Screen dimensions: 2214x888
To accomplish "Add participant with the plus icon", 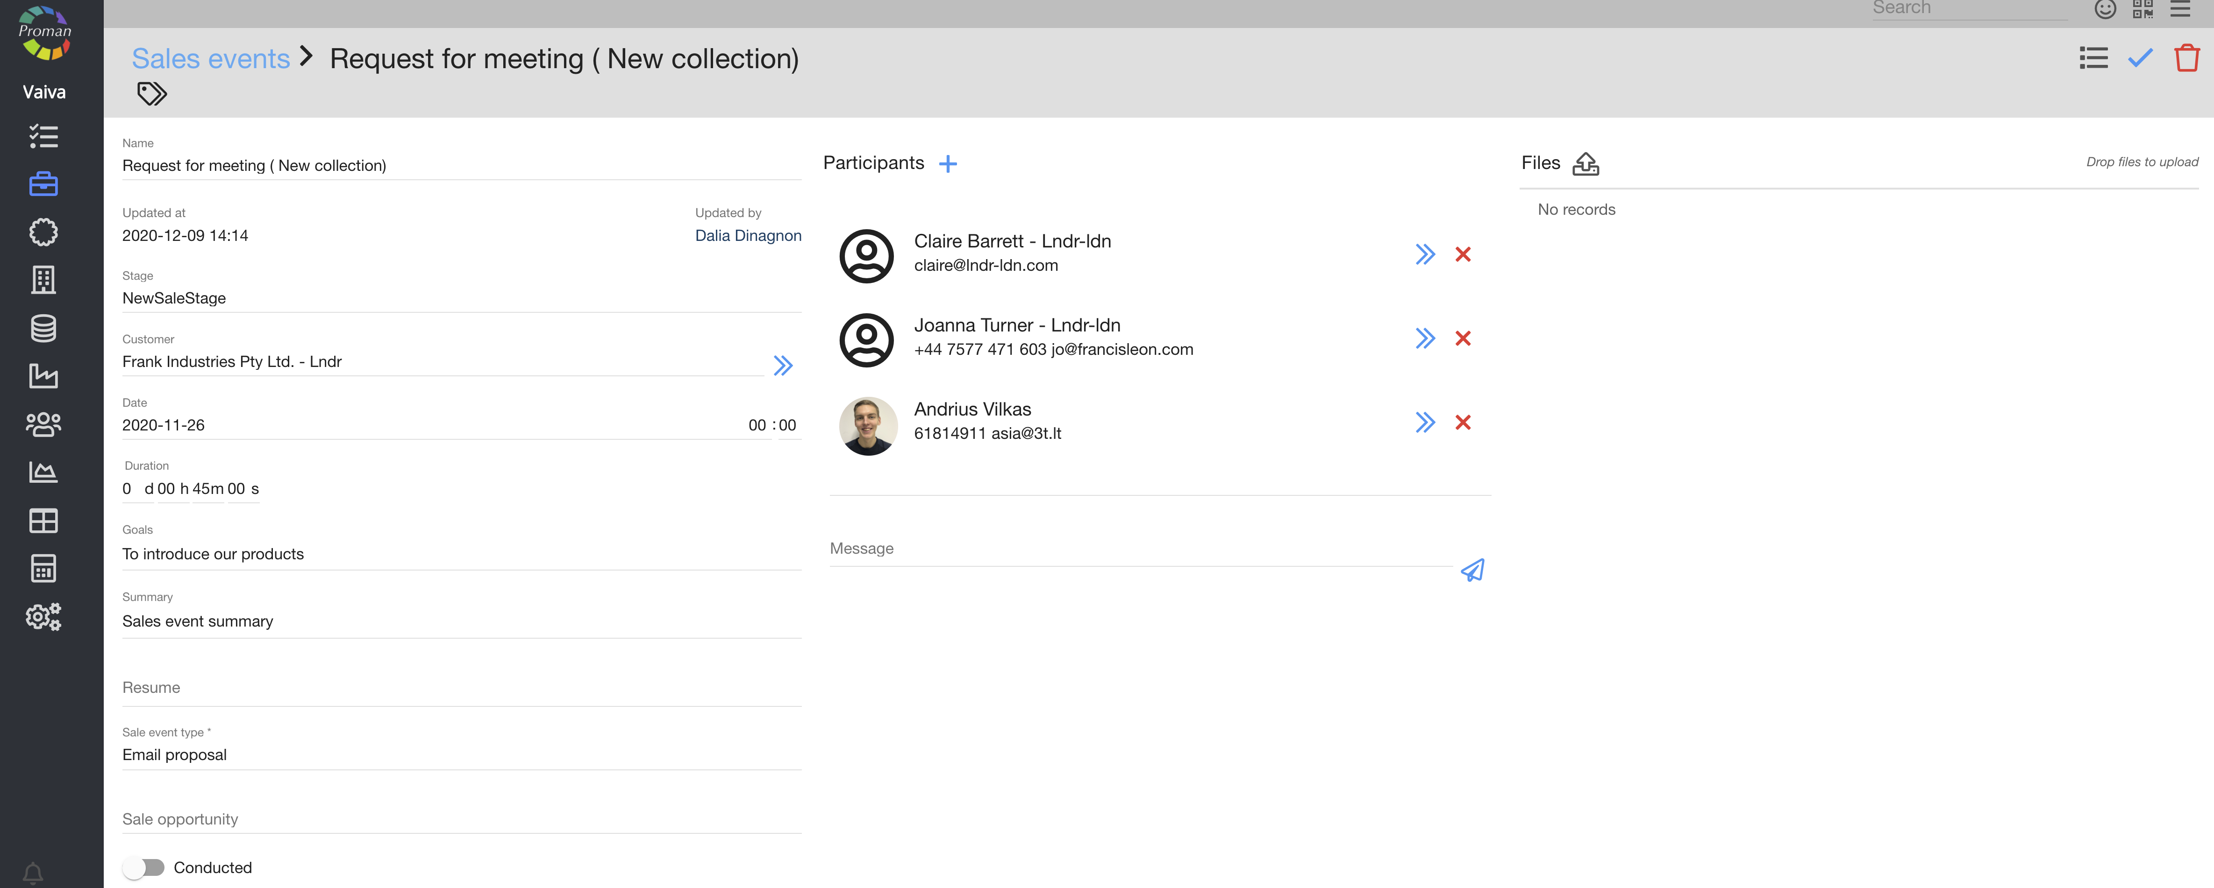I will (x=947, y=164).
